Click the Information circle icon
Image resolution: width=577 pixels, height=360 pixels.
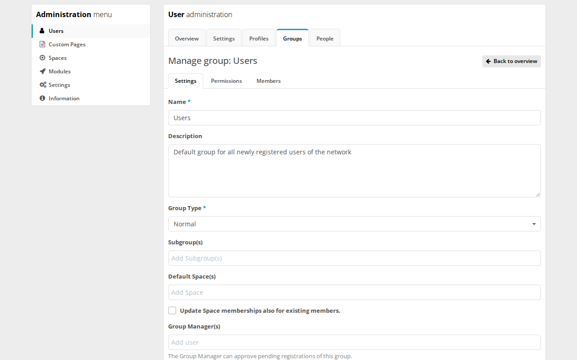click(42, 99)
